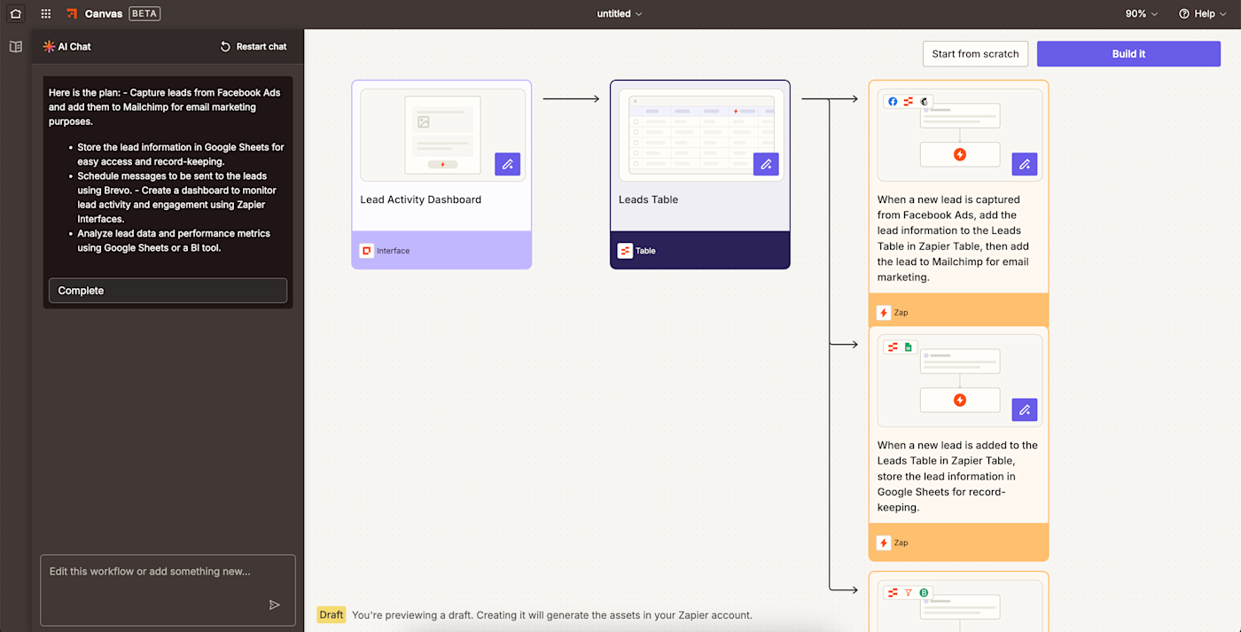Edit the Facebook Ads Zap card
This screenshot has height=632, width=1241.
click(x=1025, y=164)
